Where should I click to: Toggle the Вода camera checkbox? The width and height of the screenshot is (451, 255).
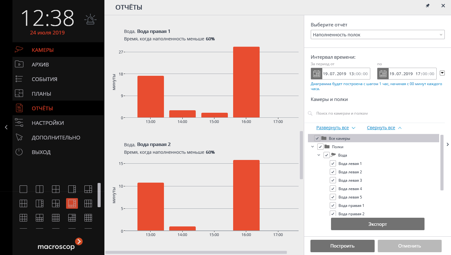[x=327, y=155]
